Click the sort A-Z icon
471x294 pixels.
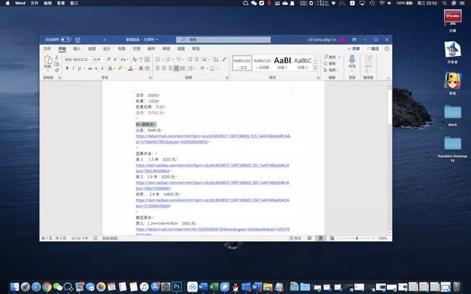coord(216,59)
